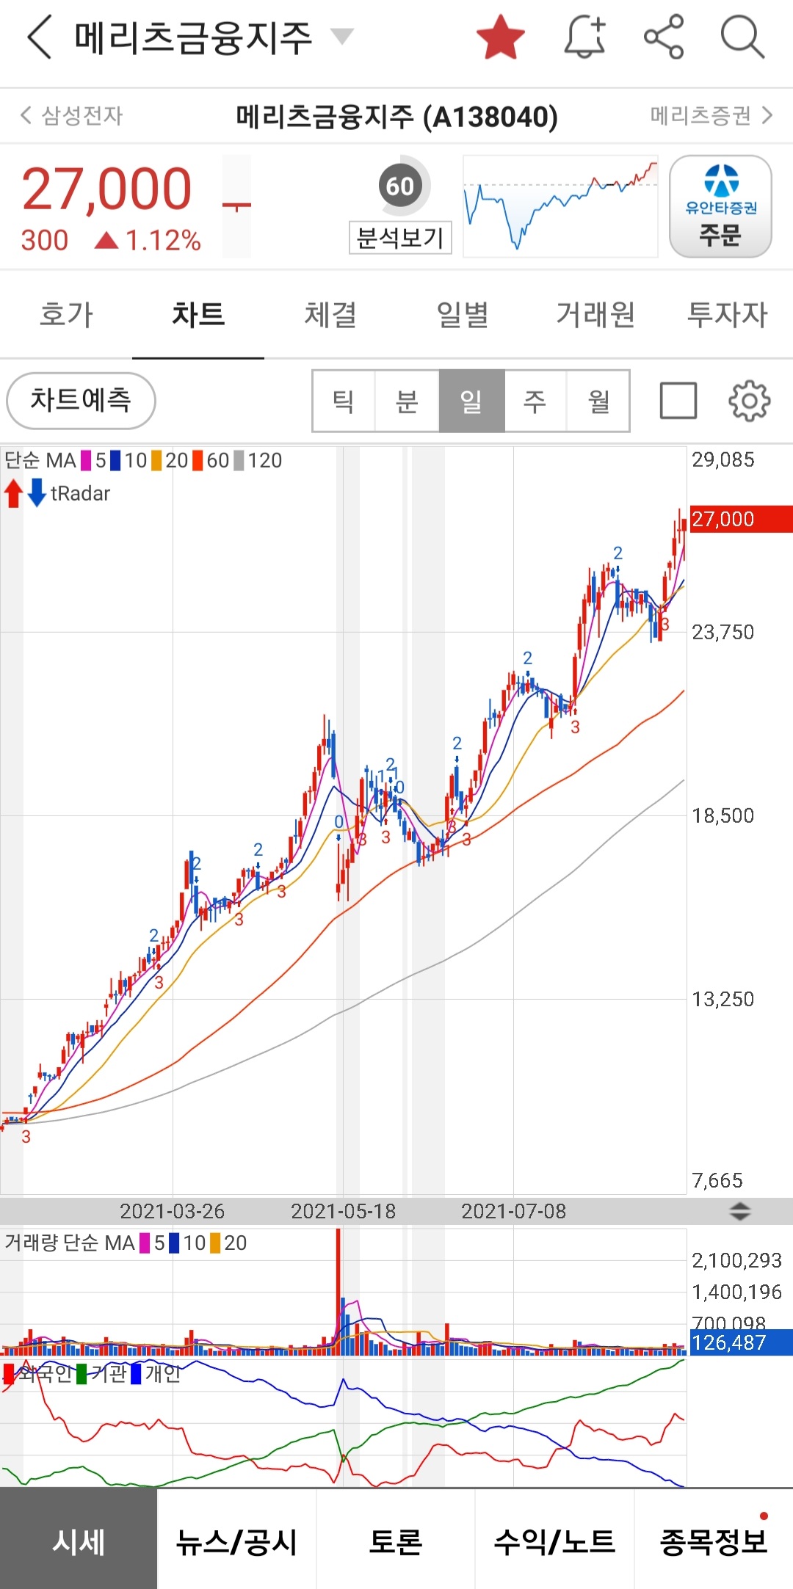Screen dimensions: 793x1589
Task: Open the 메리츠금융지주 stock selector dropdown
Action: (x=341, y=35)
